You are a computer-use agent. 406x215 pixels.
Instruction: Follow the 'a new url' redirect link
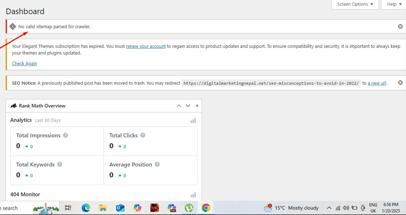click(377, 83)
